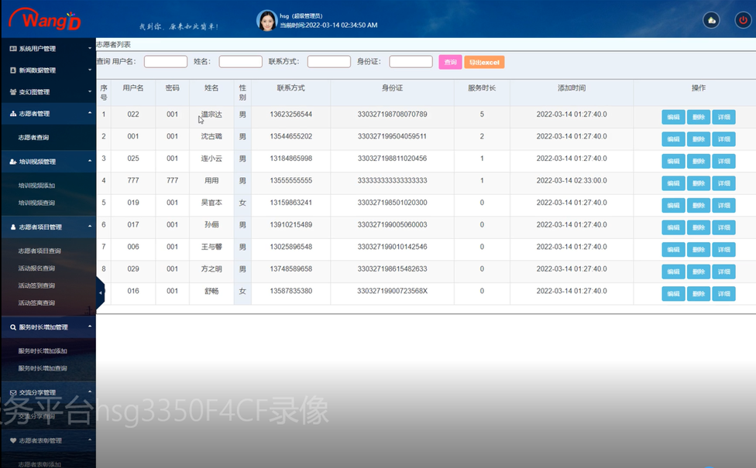Screen dimensions: 756x468
Task: Click 删除 for user 孙丽
Action: pyautogui.click(x=699, y=227)
